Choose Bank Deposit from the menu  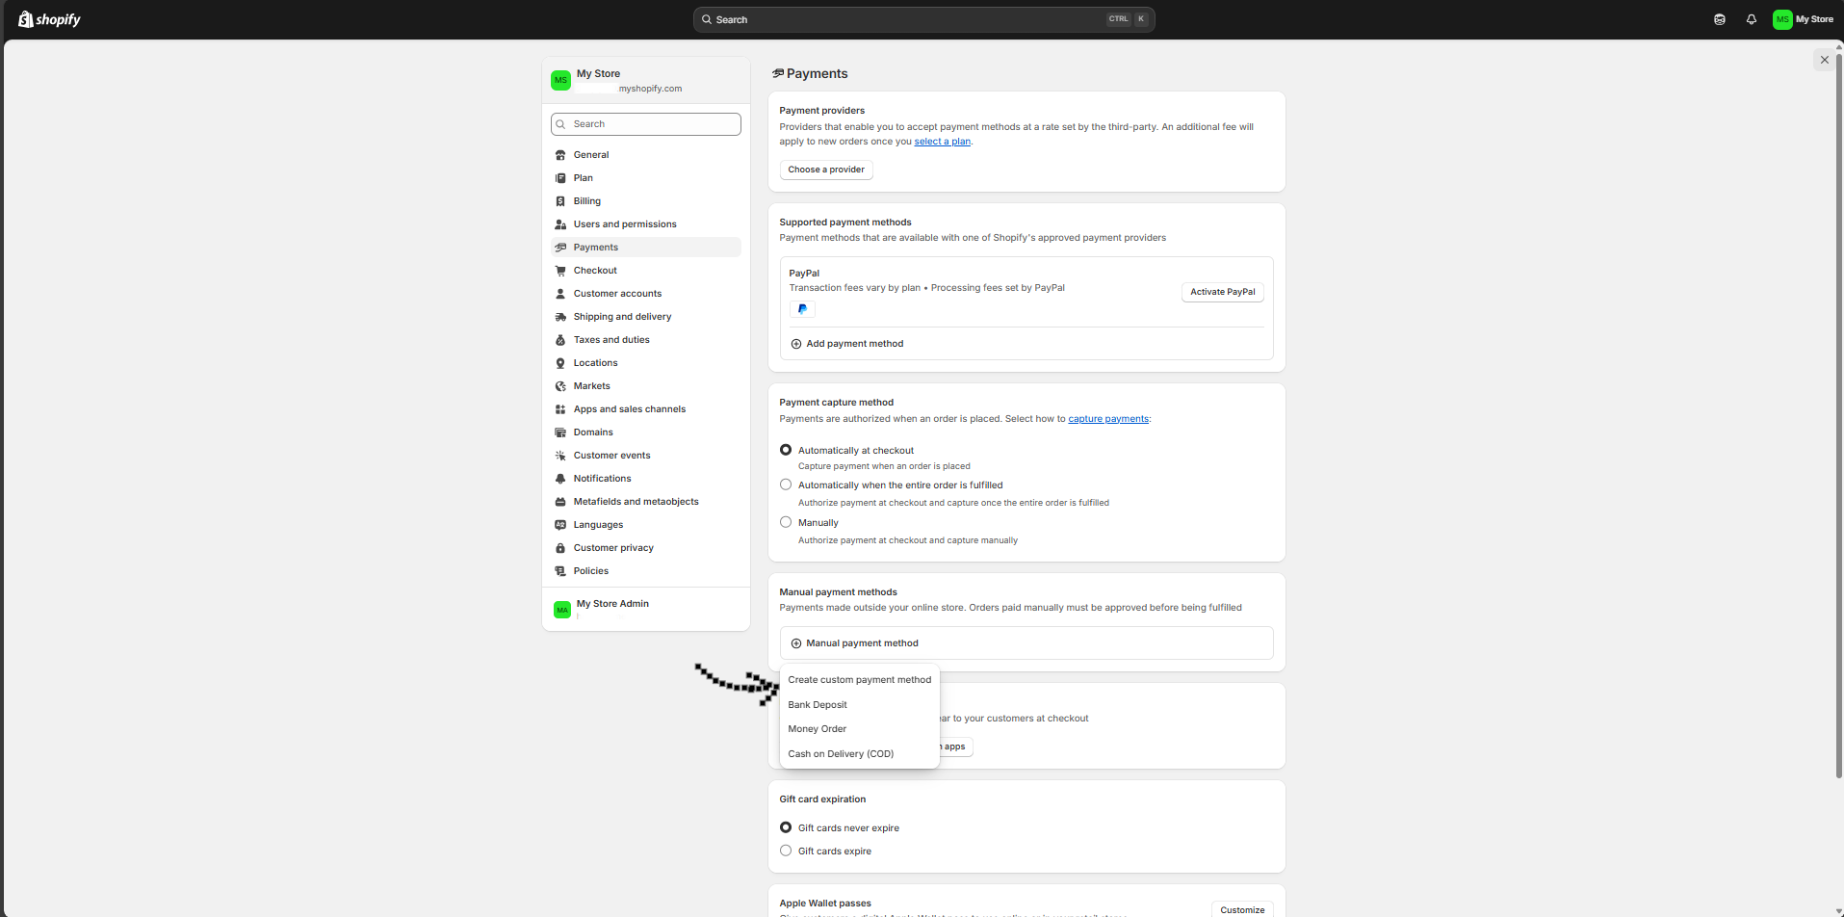(859, 705)
